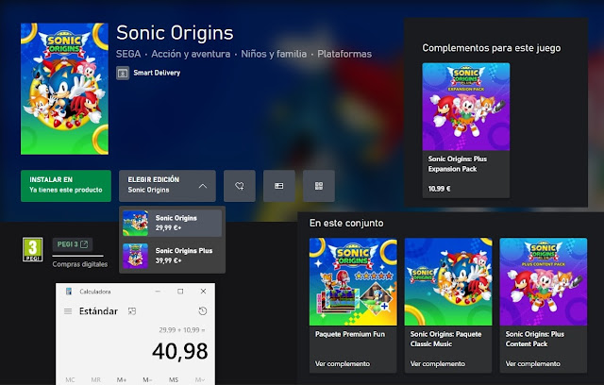This screenshot has height=385, width=604.
Task: Maximize the Calculadora window
Action: (x=180, y=292)
